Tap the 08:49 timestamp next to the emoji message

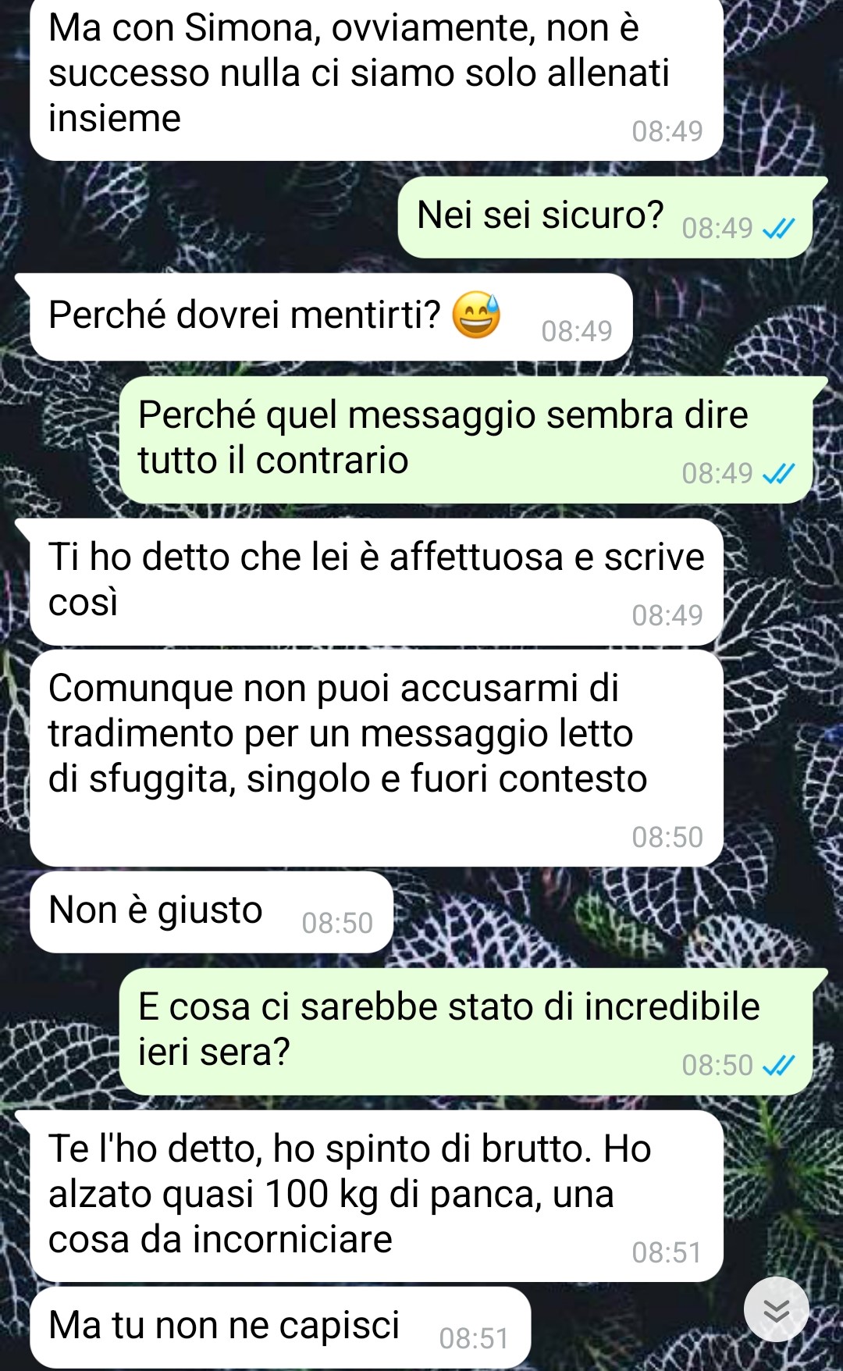coord(577,331)
